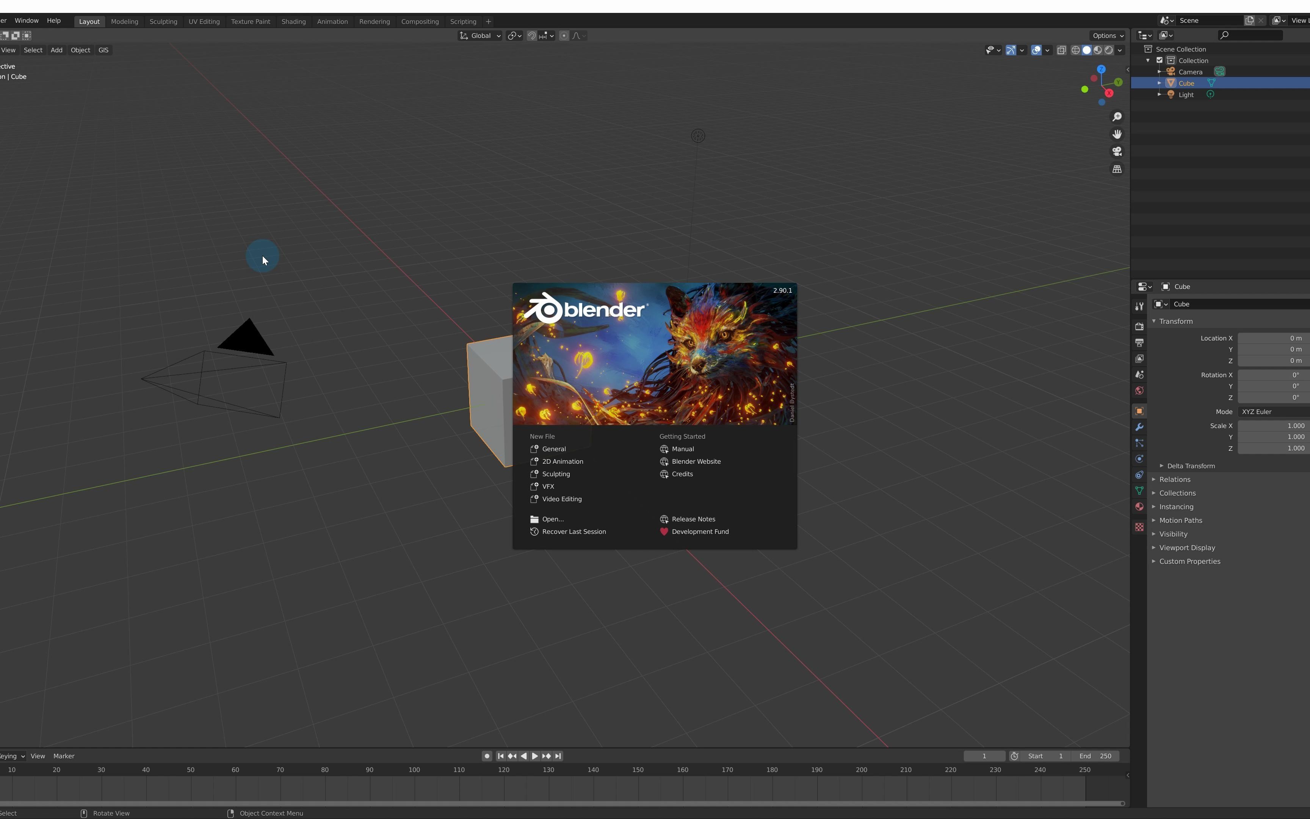This screenshot has width=1310, height=819.
Task: Click the outliner search field
Action: click(1250, 35)
